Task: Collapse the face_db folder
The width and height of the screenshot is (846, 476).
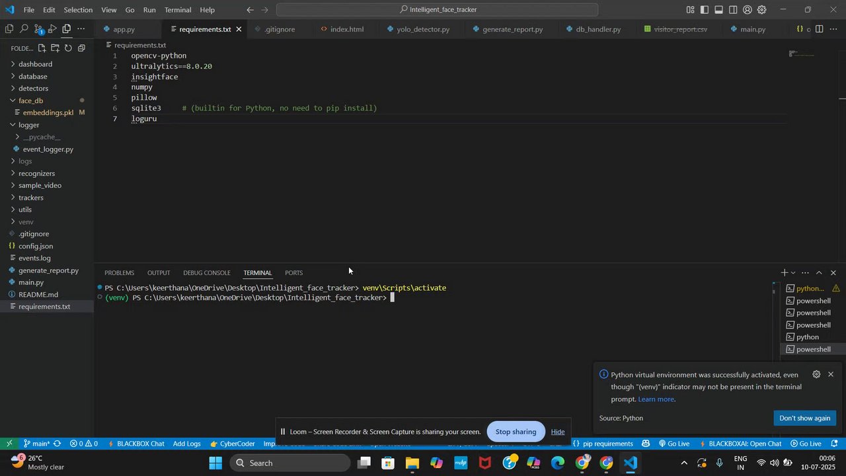Action: pyautogui.click(x=30, y=100)
